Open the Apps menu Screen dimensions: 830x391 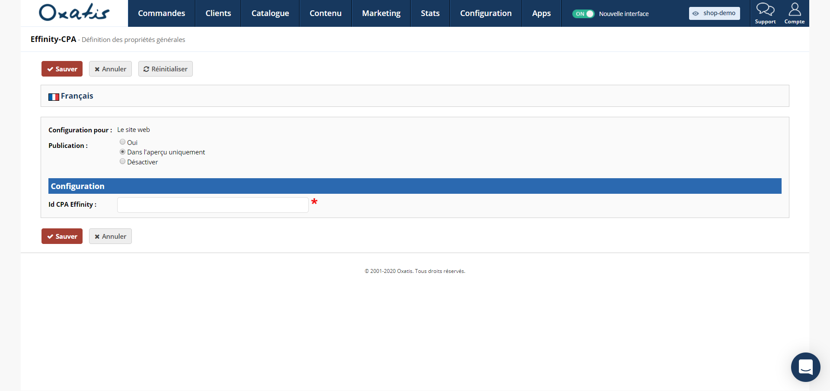[541, 13]
